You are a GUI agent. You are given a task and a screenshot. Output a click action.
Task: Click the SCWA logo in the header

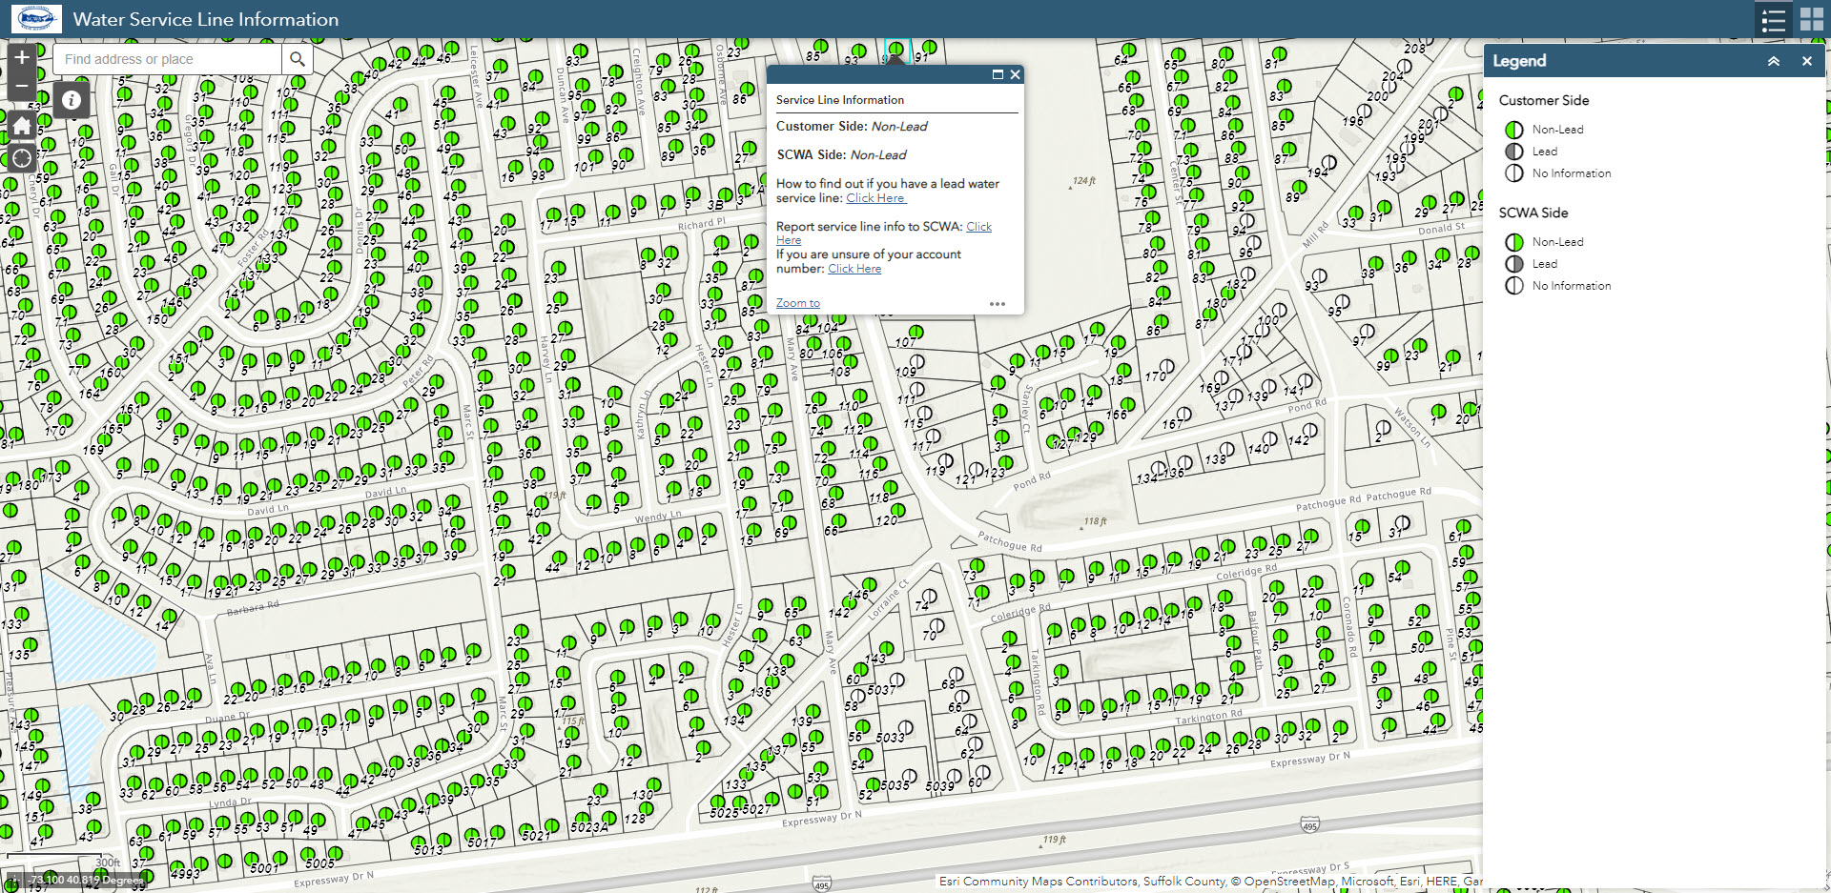point(36,19)
